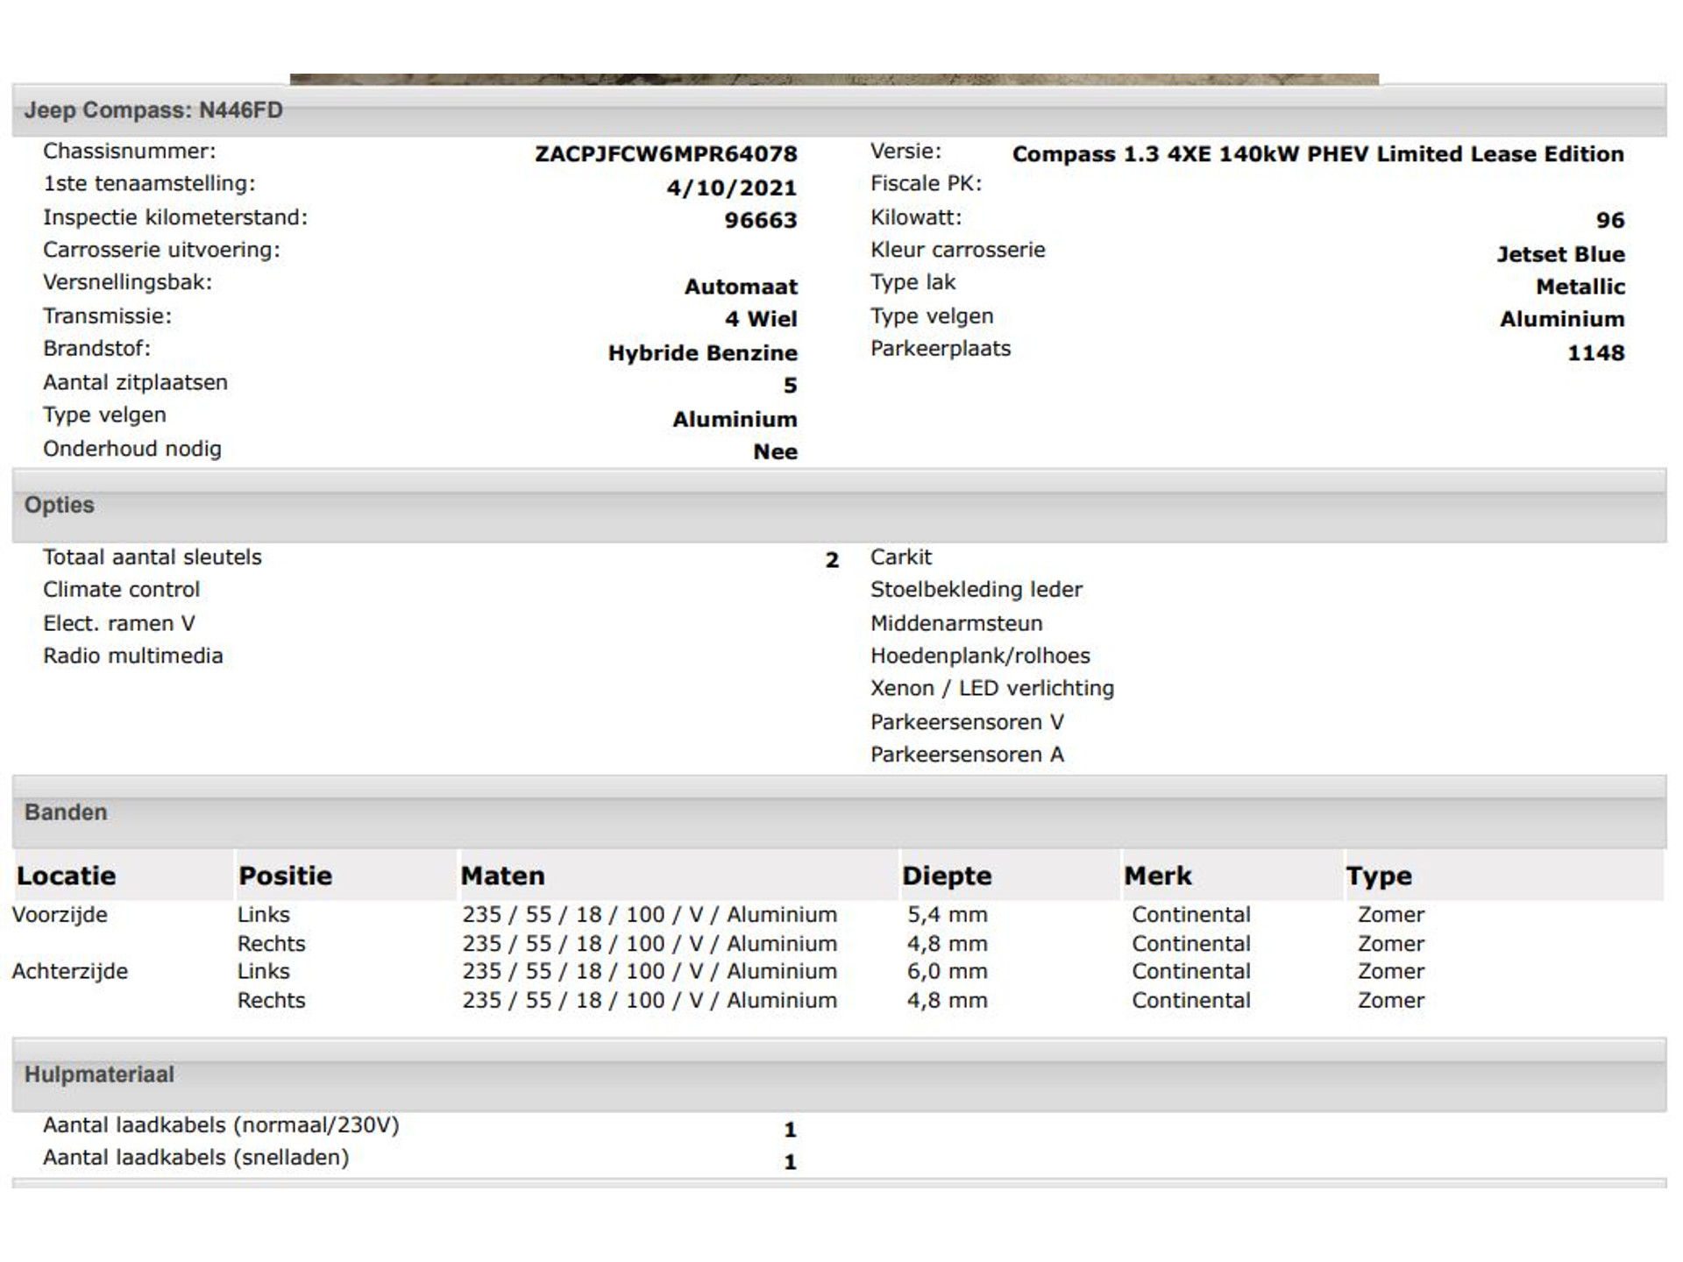
Task: Click the Achterzijde row label
Action: tap(70, 971)
